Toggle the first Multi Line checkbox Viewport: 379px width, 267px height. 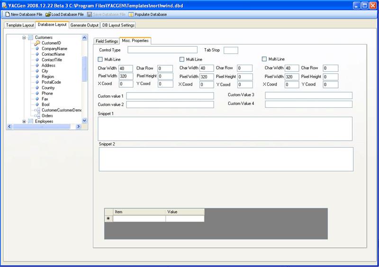100,59
